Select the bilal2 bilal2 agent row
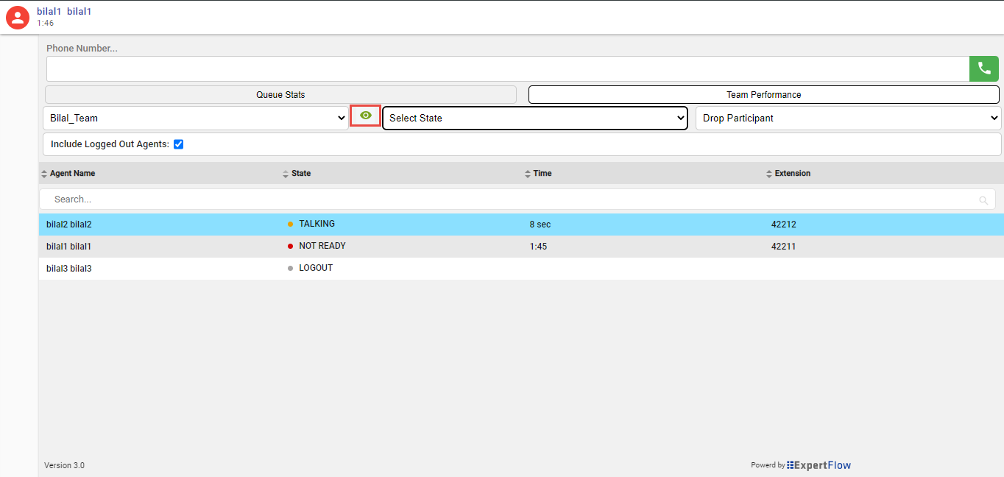Image resolution: width=1004 pixels, height=477 pixels. click(x=69, y=225)
